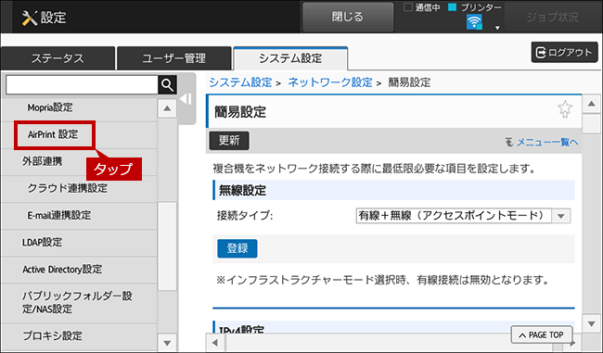Open Mopria設定 in the sidebar
The width and height of the screenshot is (603, 353).
(x=79, y=107)
